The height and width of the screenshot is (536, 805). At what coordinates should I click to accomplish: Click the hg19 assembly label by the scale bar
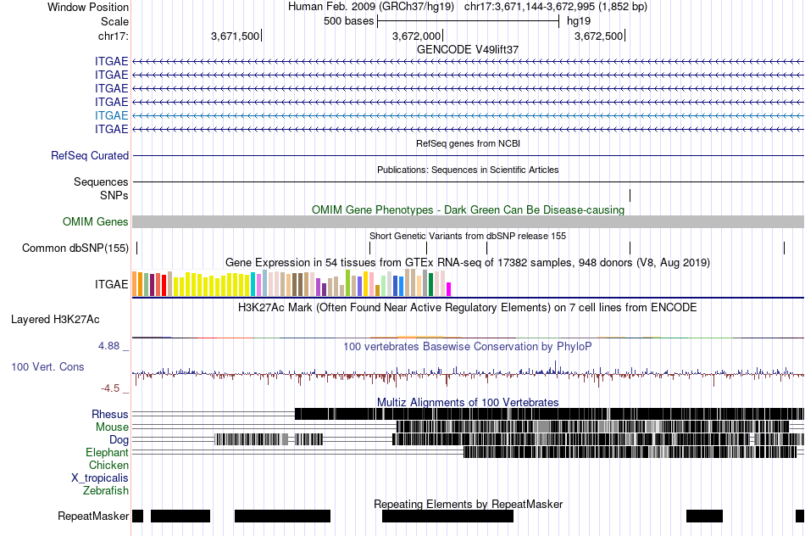(579, 21)
